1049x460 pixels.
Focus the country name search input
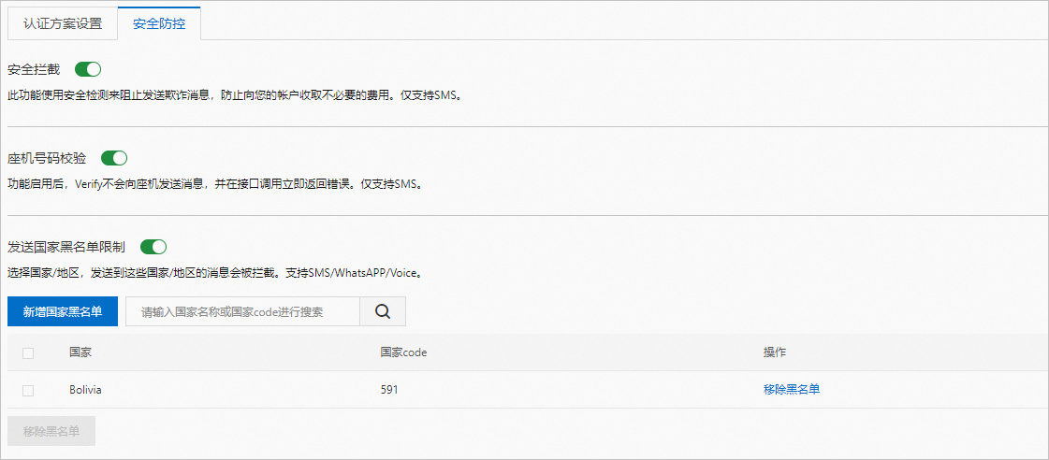[x=243, y=311]
